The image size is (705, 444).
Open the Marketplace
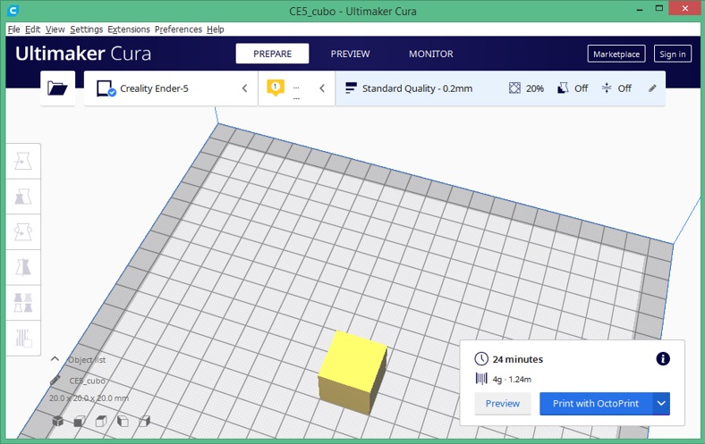pyautogui.click(x=616, y=54)
